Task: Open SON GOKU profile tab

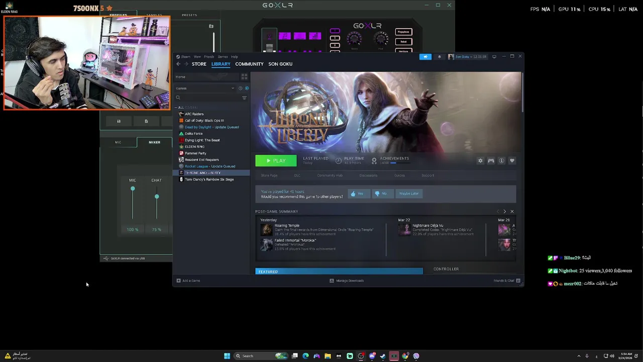Action: point(280,64)
